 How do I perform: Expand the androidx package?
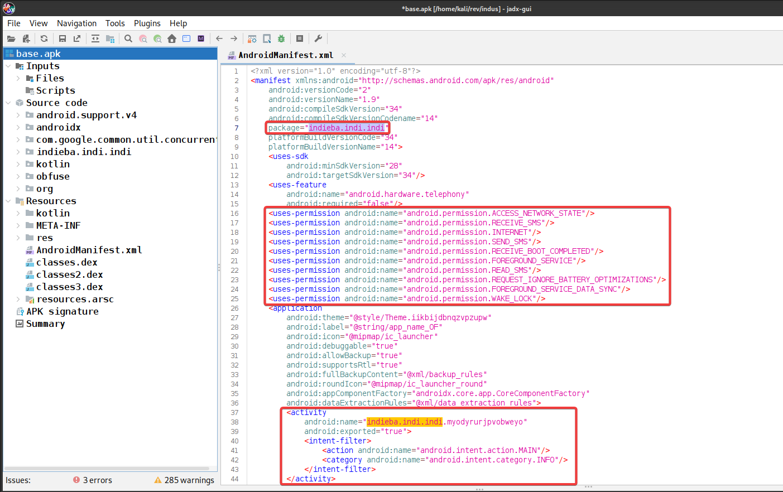pos(18,127)
